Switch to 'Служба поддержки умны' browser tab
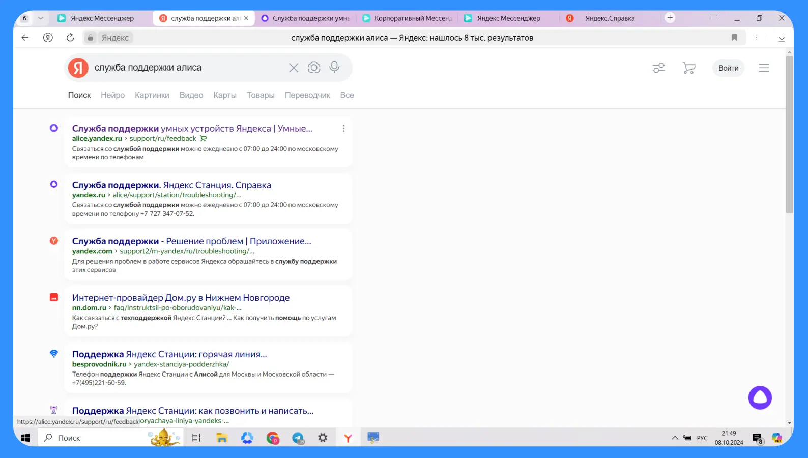Image resolution: width=808 pixels, height=458 pixels. pyautogui.click(x=305, y=18)
